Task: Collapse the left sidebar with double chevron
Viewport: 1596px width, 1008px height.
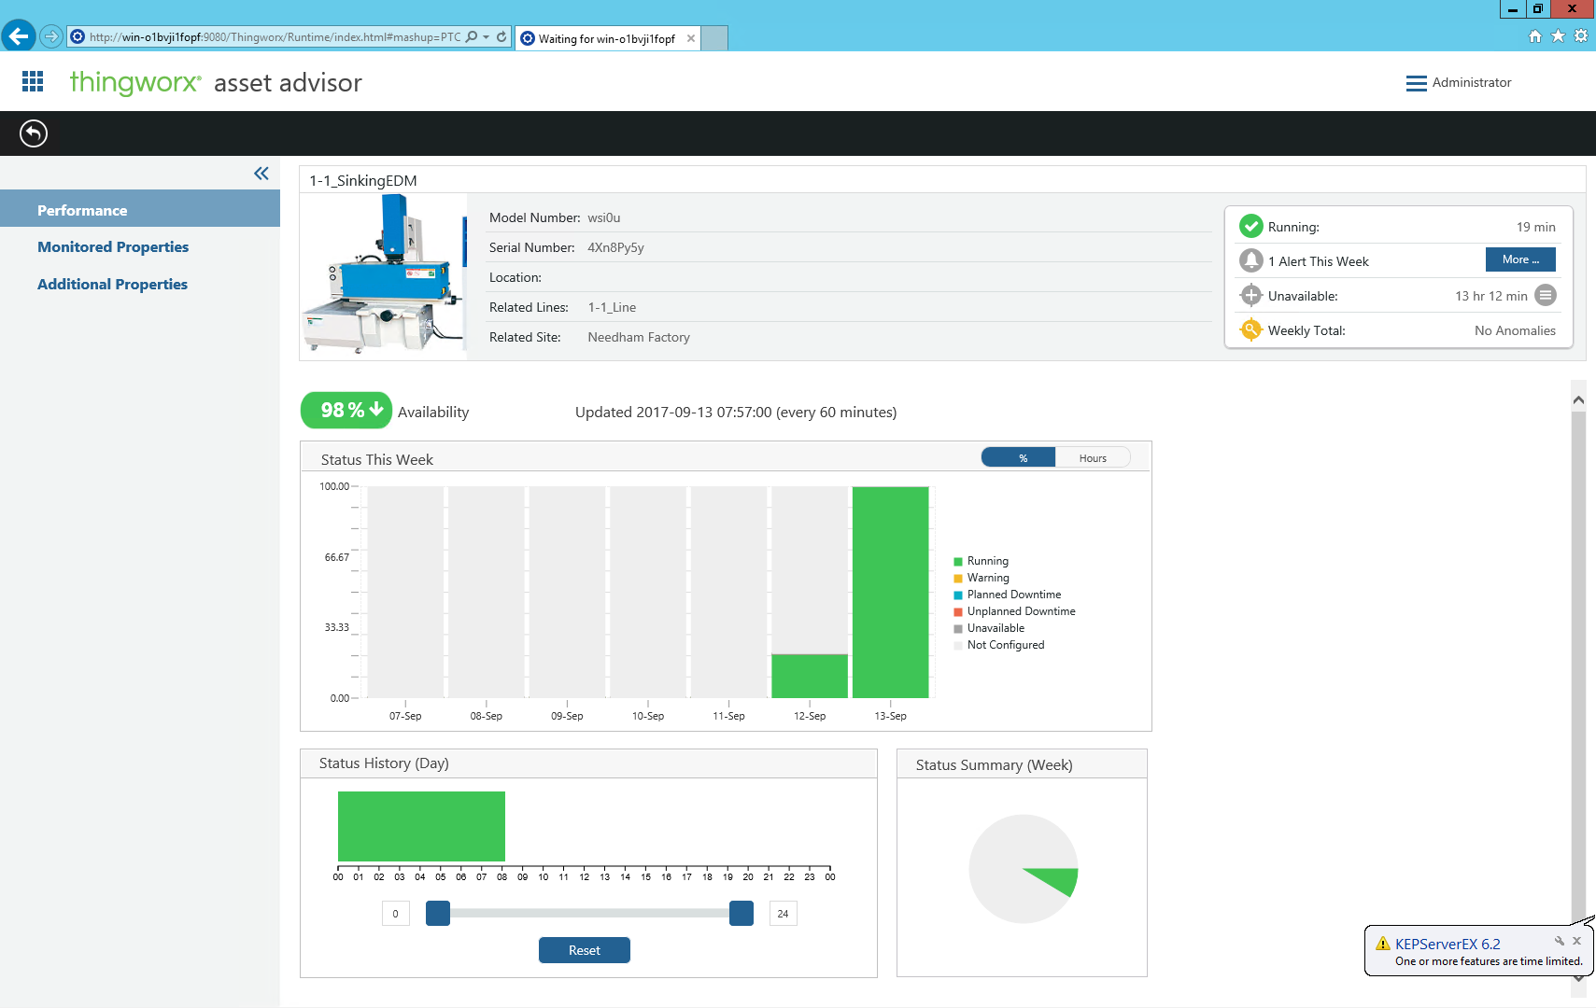Action: tap(261, 174)
